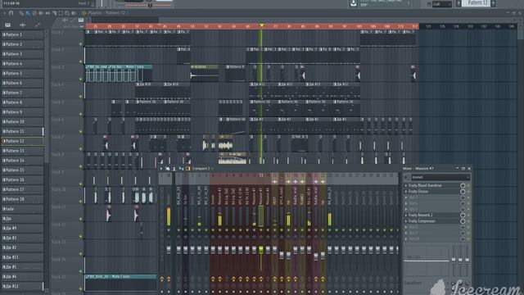The width and height of the screenshot is (524, 295).
Task: Open the Cell snap dropdown in top toolbar
Action: point(441,4)
